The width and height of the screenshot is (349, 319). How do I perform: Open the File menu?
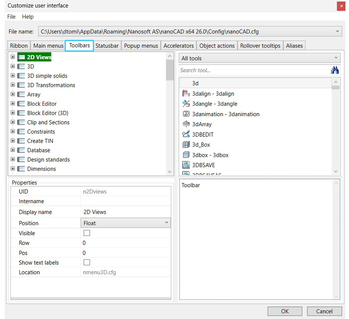tap(11, 17)
